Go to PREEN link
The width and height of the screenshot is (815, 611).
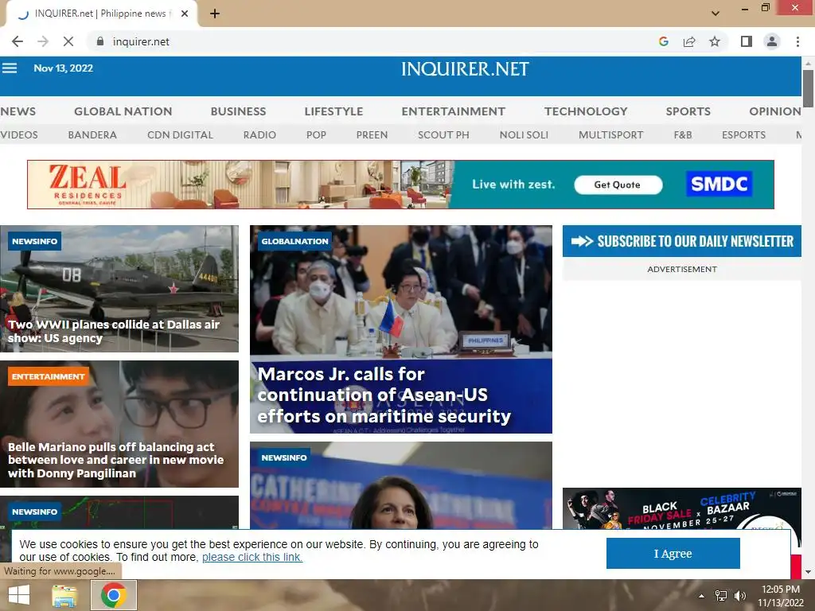[372, 134]
